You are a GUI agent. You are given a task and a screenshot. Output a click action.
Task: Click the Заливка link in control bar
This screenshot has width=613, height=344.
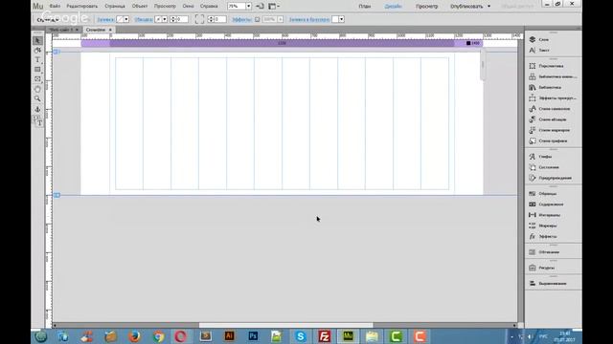[105, 19]
